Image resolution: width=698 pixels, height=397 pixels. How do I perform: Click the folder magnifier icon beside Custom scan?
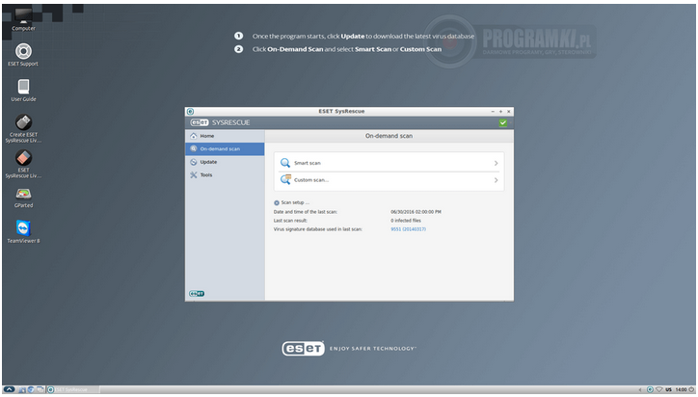click(x=285, y=180)
